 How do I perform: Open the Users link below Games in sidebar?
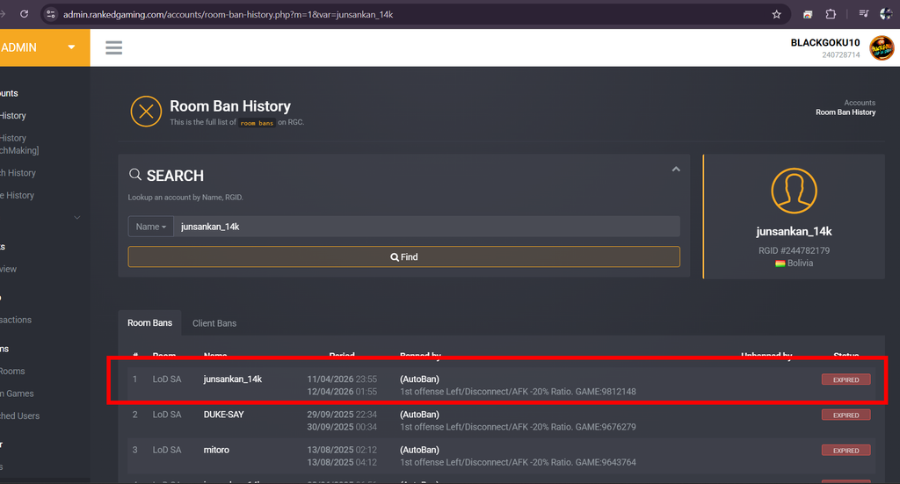point(20,415)
